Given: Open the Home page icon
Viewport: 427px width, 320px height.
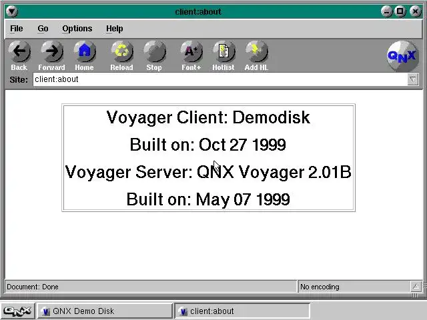Looking at the screenshot, I should (85, 51).
